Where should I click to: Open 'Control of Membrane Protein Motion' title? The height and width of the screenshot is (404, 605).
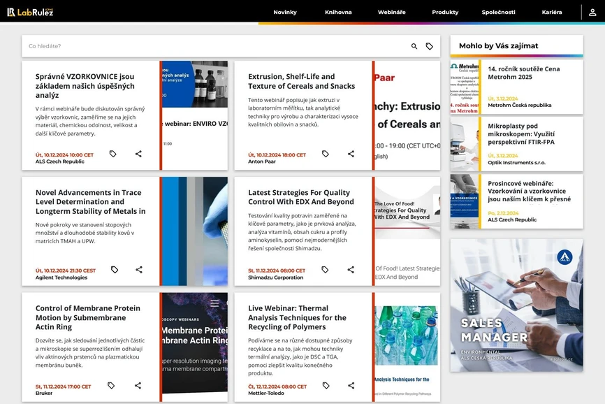(88, 317)
